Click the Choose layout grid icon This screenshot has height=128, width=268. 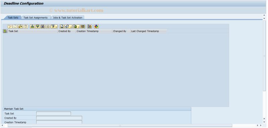(x=83, y=26)
